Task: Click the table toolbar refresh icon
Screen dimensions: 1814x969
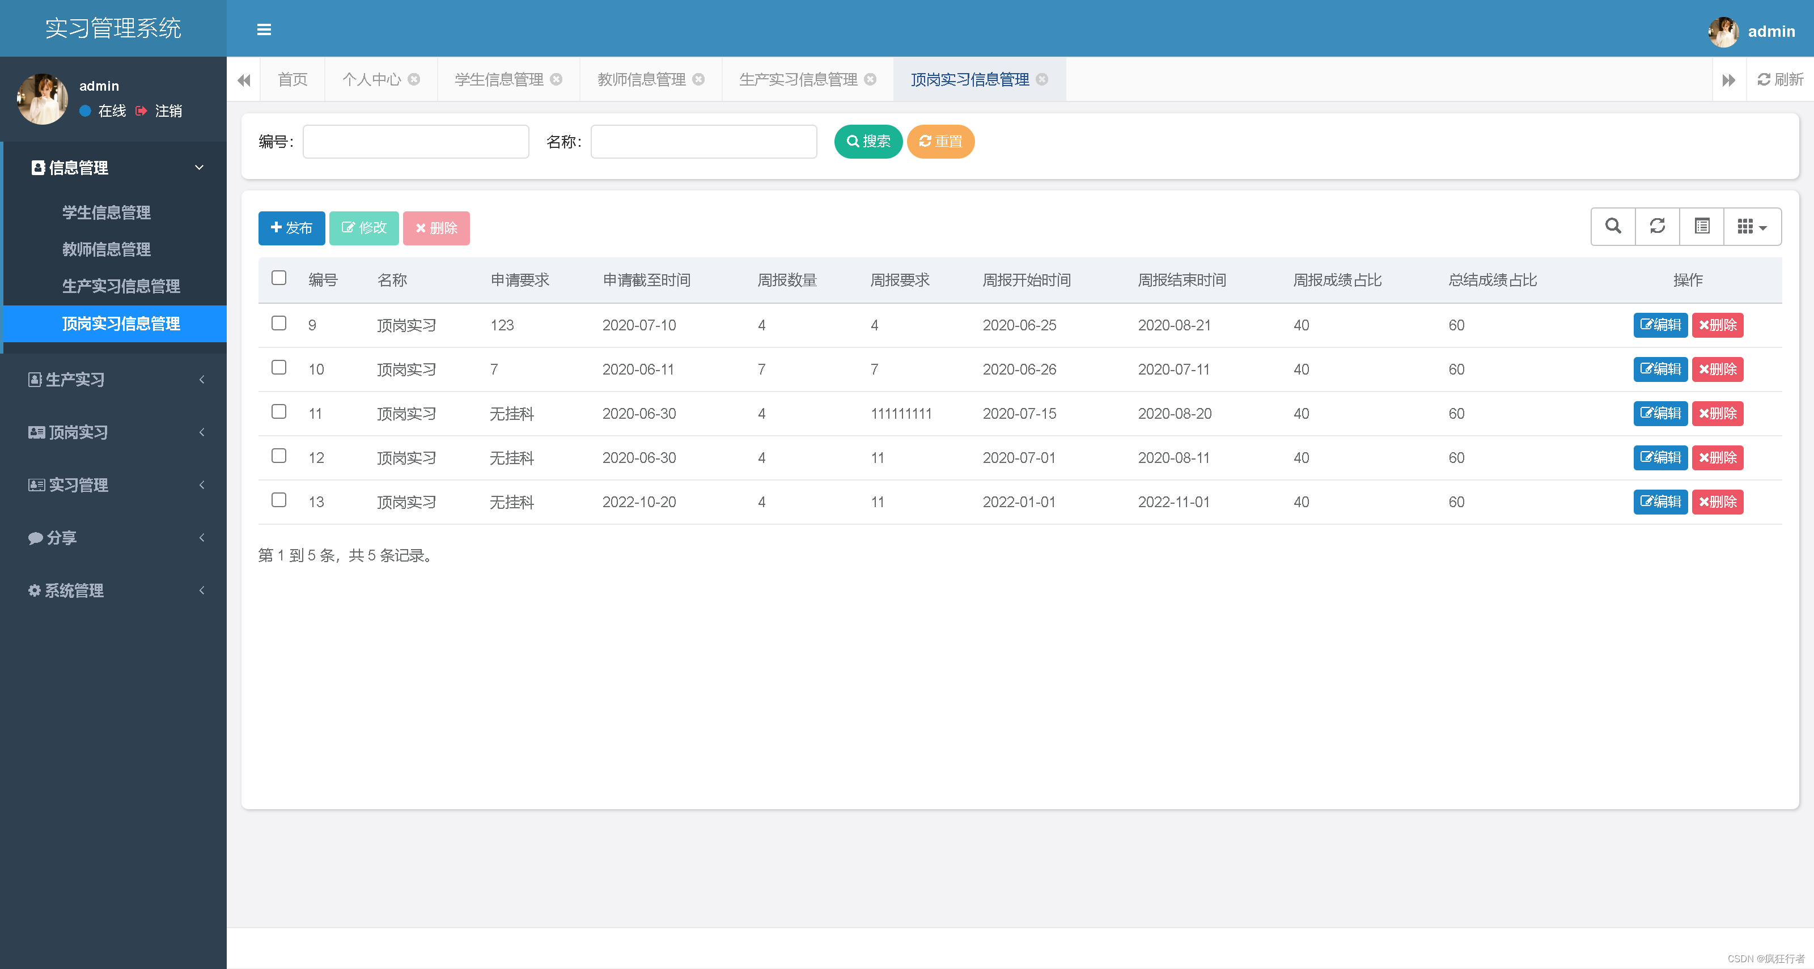Action: [1657, 227]
